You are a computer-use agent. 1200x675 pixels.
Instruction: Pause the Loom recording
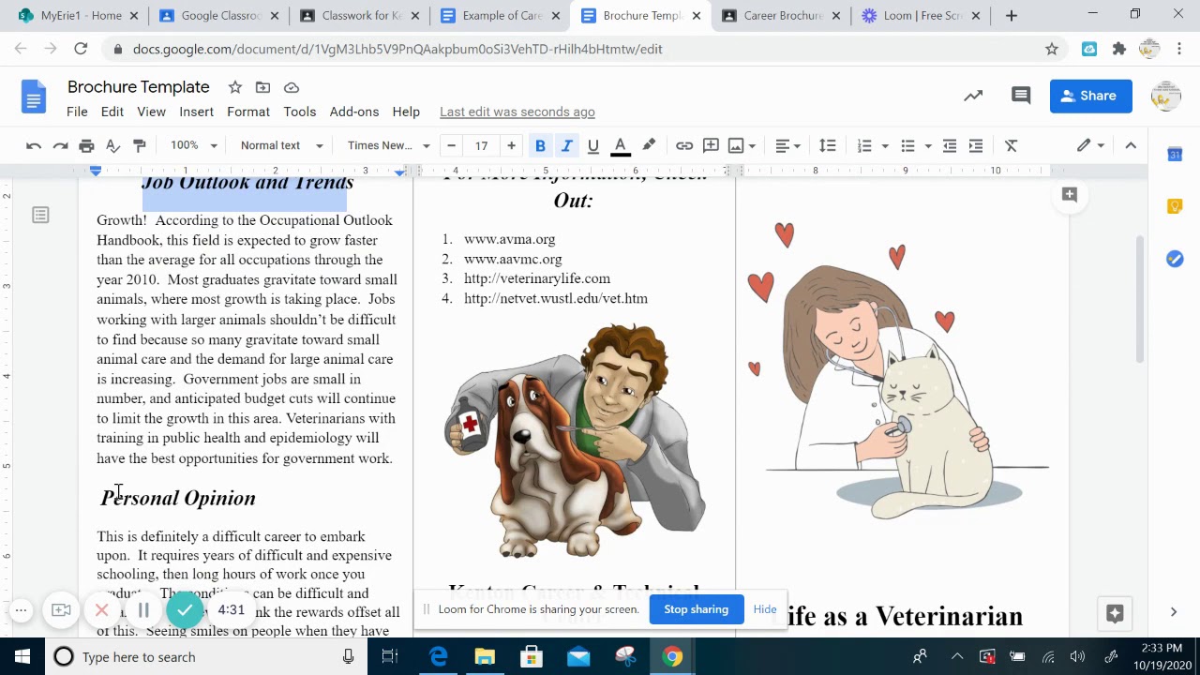click(143, 610)
